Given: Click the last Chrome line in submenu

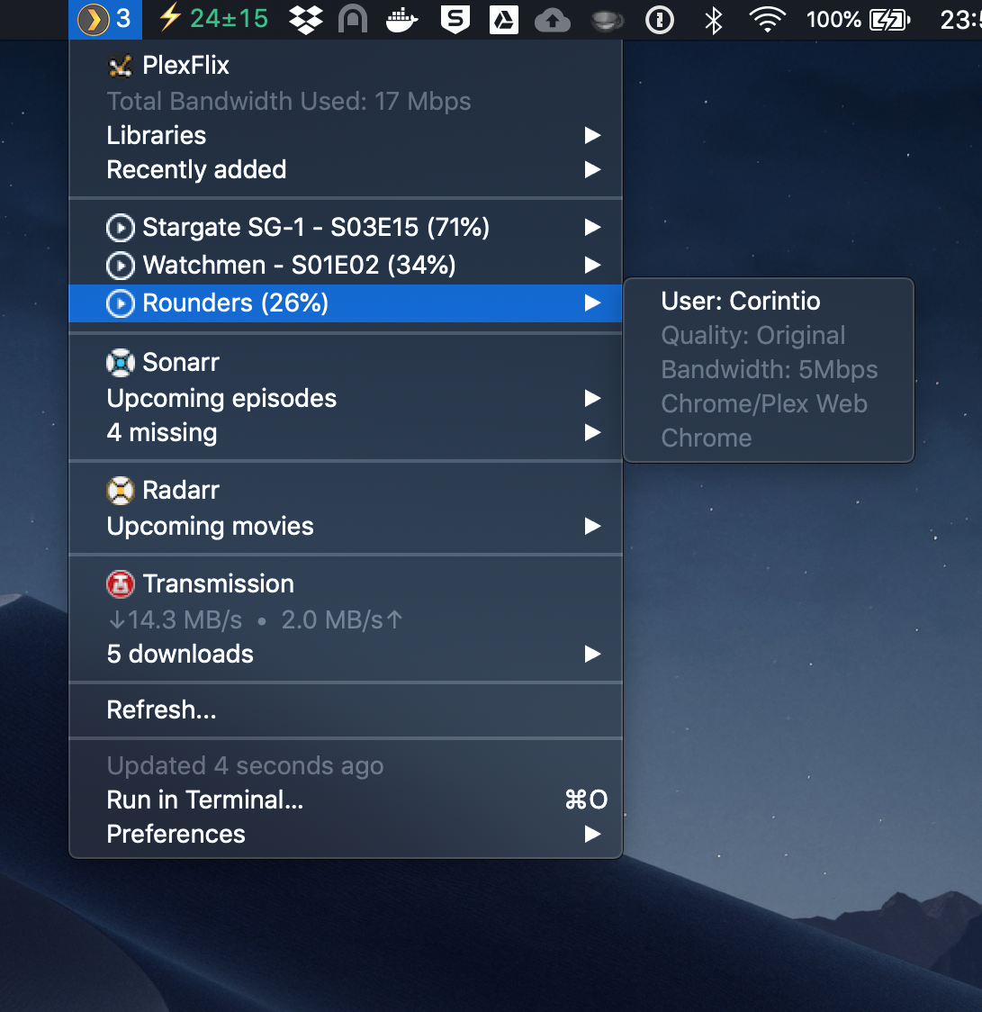Looking at the screenshot, I should pos(707,438).
